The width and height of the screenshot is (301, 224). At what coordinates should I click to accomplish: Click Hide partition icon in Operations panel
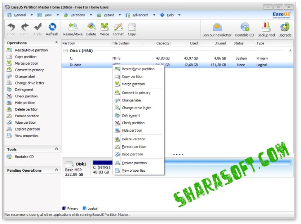pos(9,103)
